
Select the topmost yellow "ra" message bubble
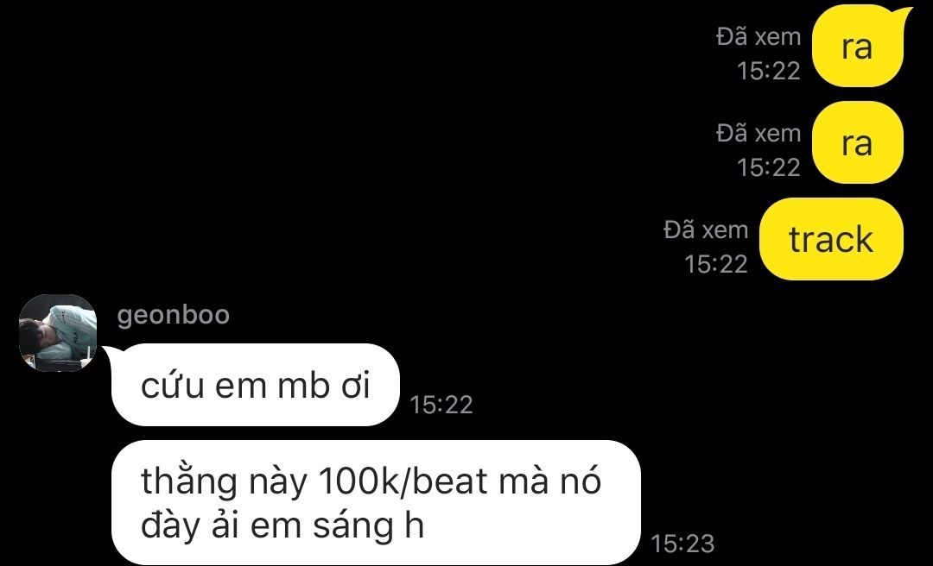point(858,47)
